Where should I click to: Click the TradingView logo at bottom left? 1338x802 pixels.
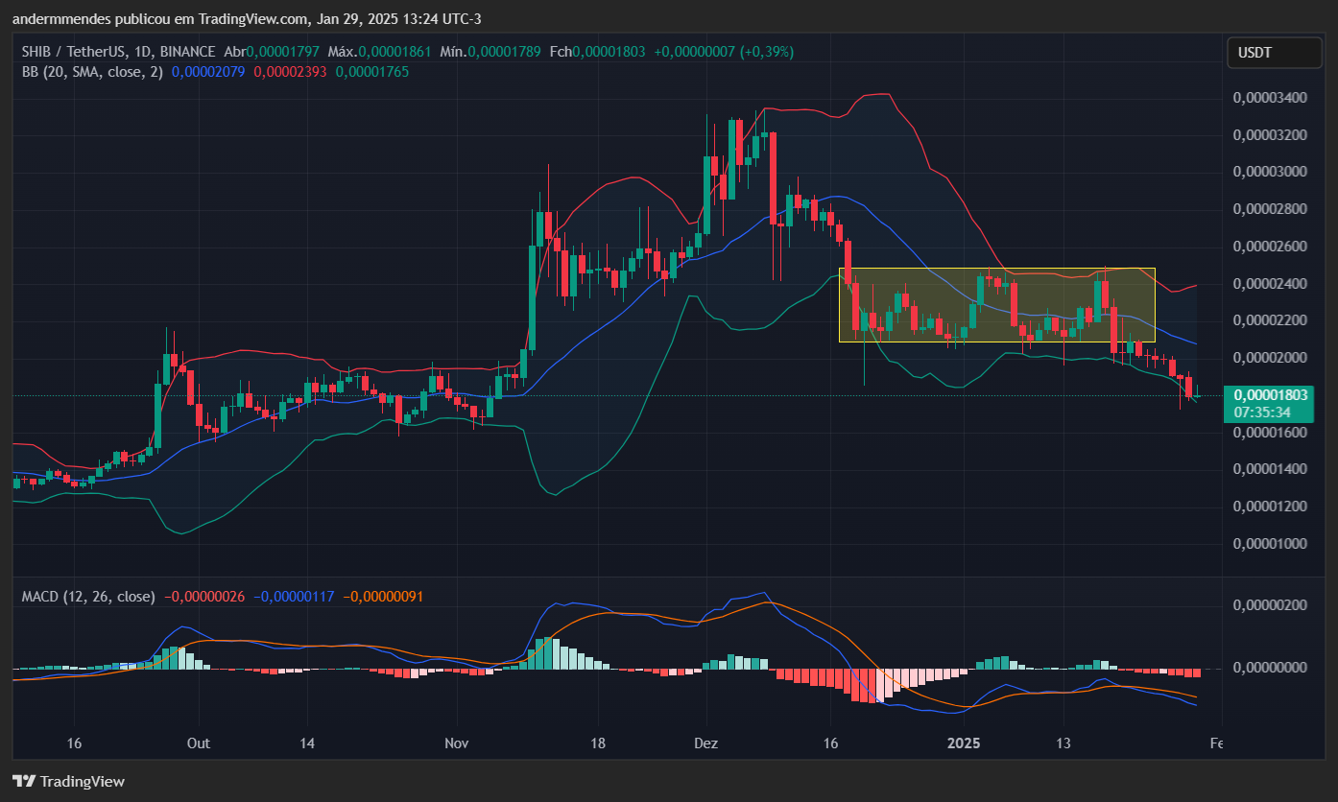(68, 782)
